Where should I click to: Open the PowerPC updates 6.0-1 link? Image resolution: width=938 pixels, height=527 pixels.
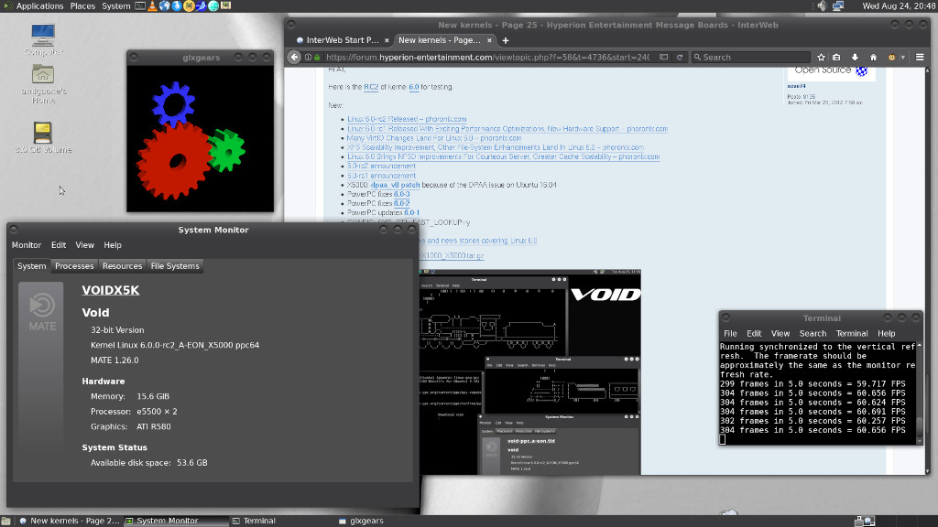411,212
